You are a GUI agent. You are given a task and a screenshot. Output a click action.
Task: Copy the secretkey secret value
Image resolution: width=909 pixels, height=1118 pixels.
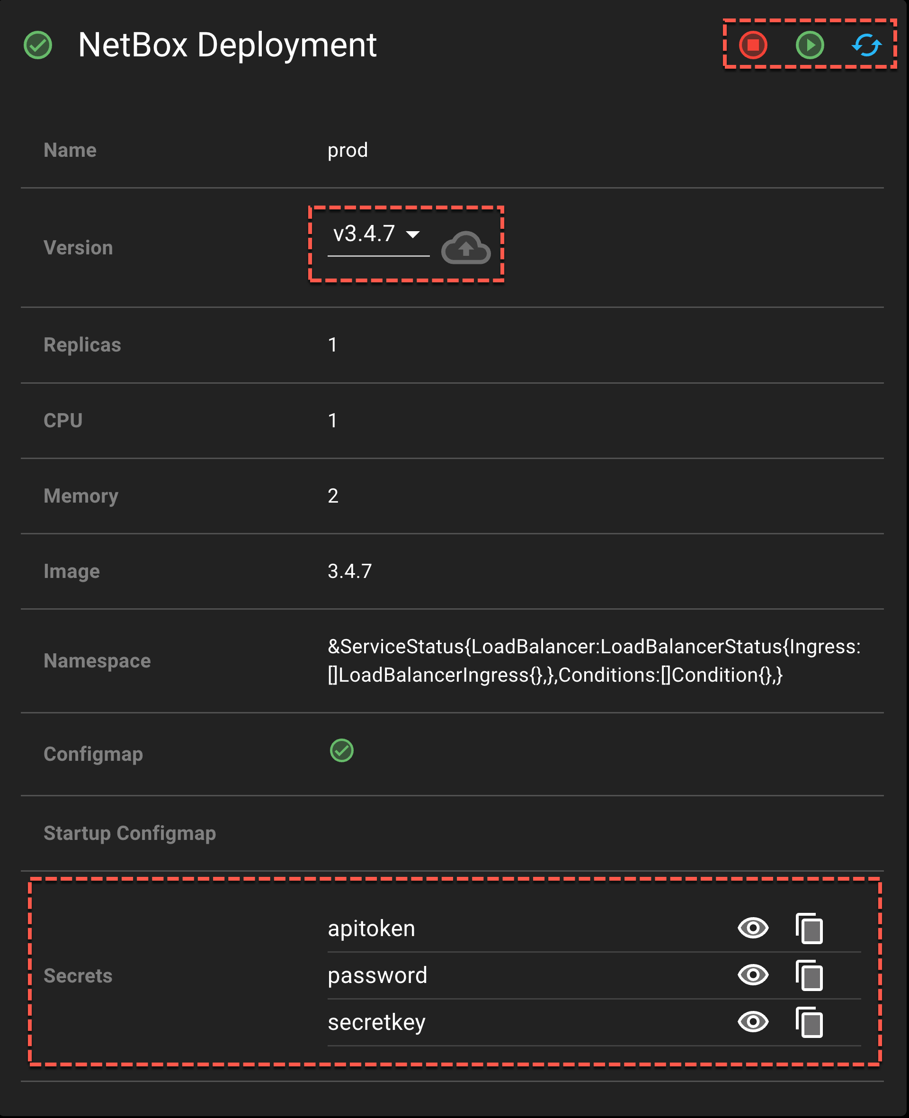809,1022
